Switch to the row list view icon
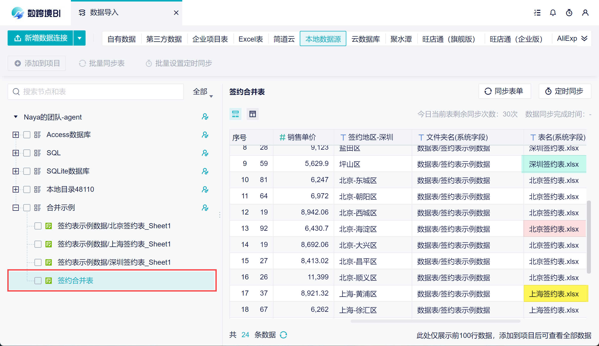The image size is (599, 346). pos(235,114)
